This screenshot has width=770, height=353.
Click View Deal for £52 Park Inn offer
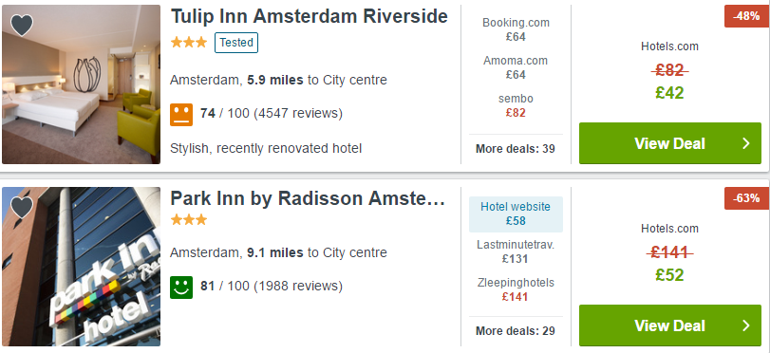[x=670, y=325]
